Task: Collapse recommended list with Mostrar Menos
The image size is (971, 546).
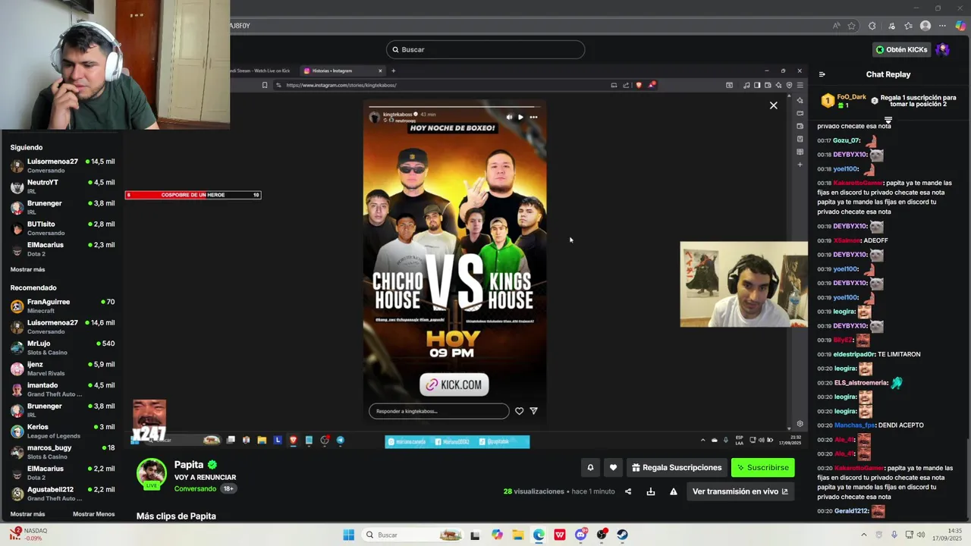Action: (93, 514)
